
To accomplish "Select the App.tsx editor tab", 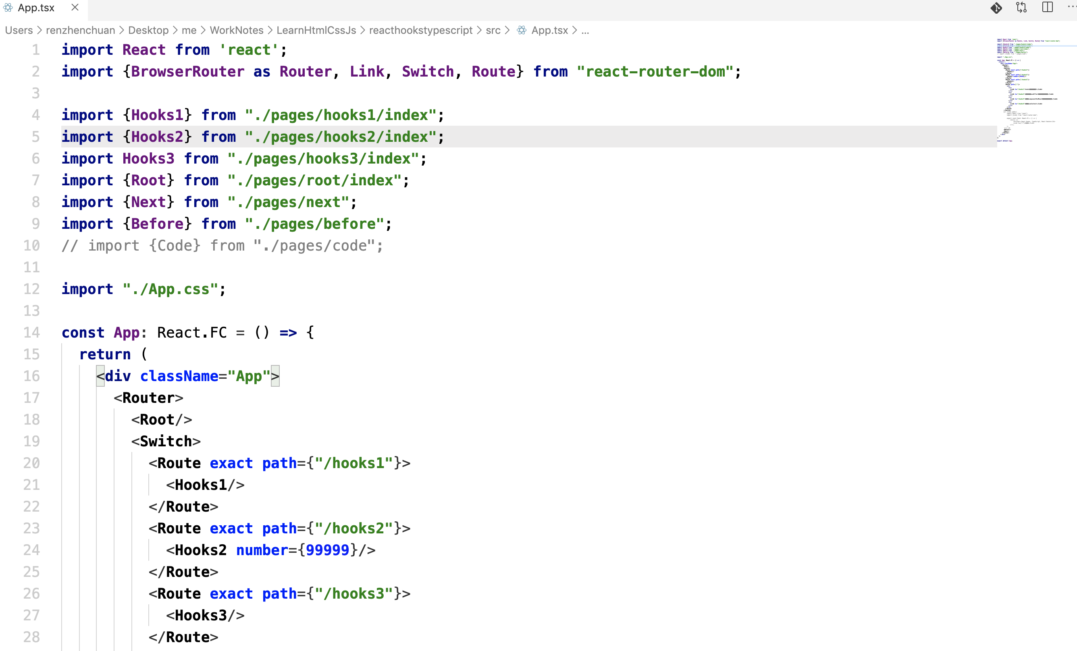I will 36,8.
